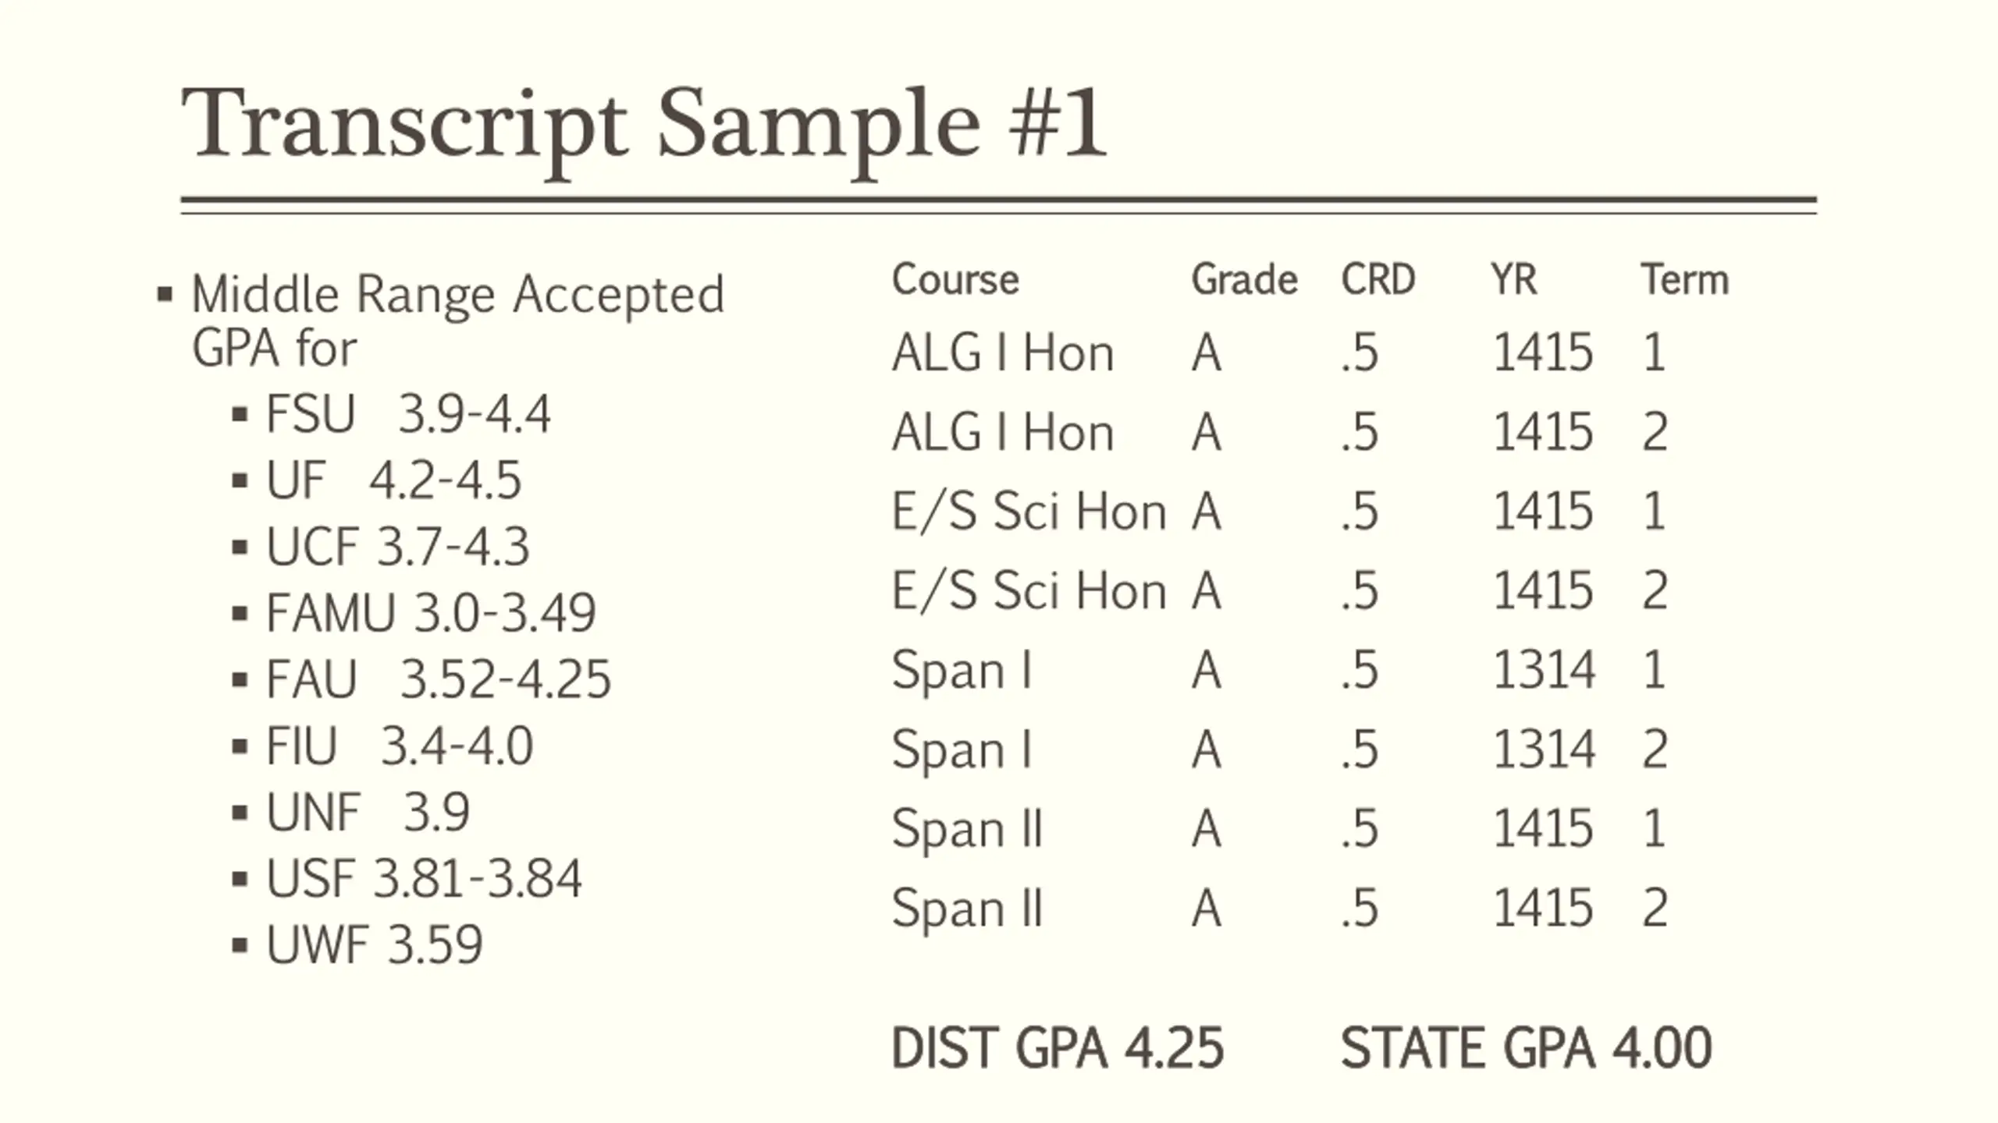
Task: Click the STATE GPA 4.00 text
Action: (1527, 1047)
